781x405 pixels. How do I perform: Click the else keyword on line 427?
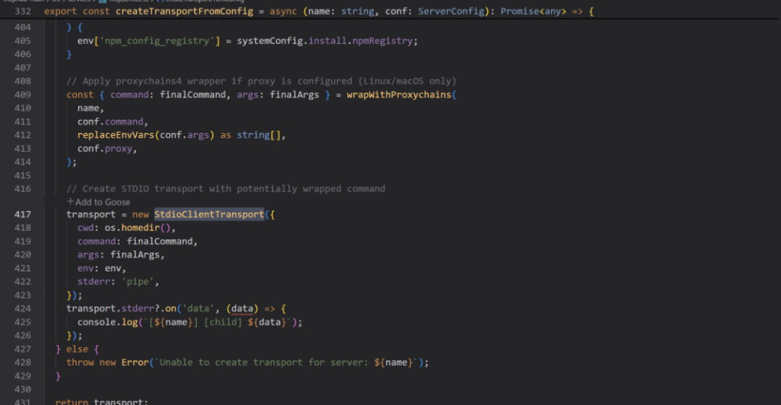click(x=77, y=349)
